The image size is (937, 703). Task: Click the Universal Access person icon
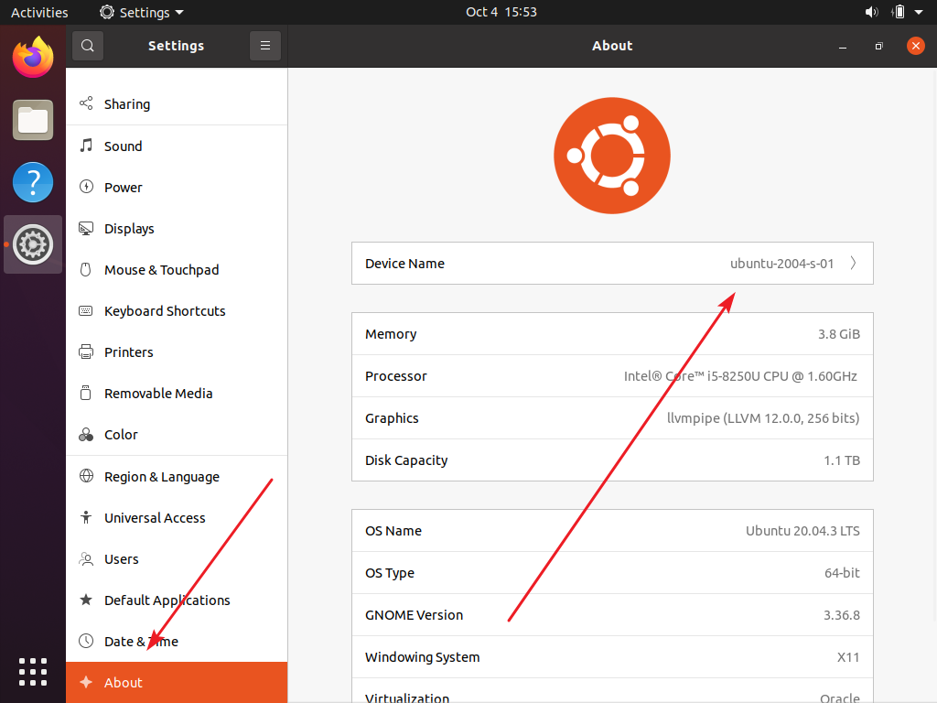[86, 517]
